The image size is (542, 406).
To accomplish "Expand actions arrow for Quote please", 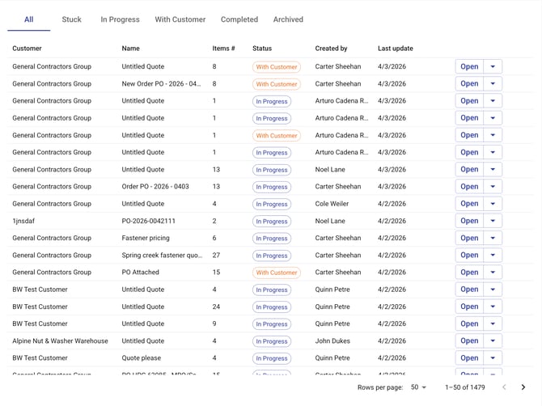I will point(493,358).
